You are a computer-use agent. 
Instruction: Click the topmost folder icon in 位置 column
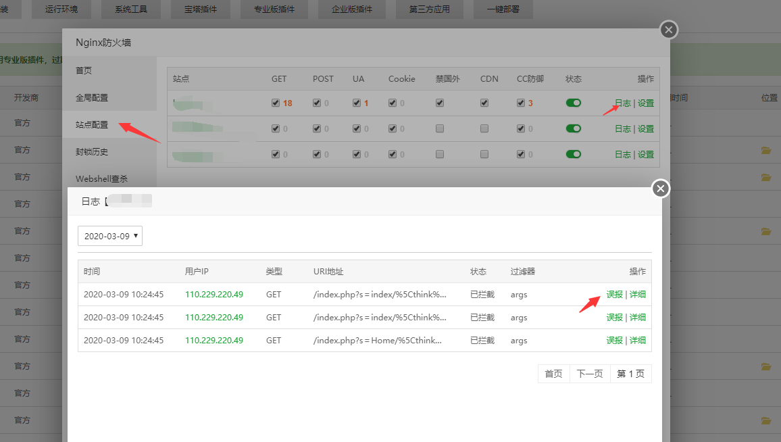coord(765,150)
